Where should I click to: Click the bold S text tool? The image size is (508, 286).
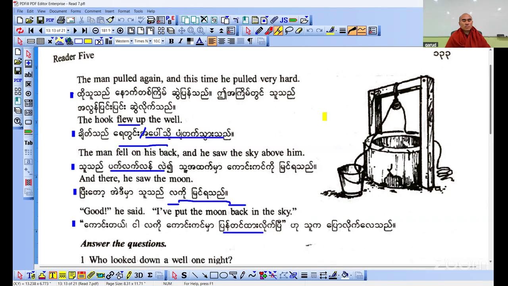tap(184, 275)
